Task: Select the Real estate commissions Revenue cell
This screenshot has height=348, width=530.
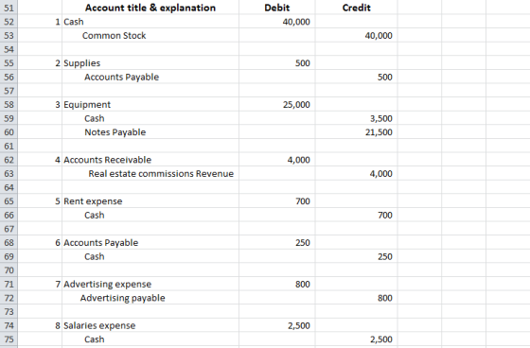Action: tap(150, 174)
